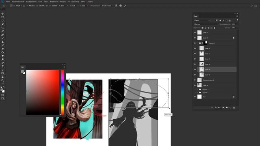Open the Изображение menu

(x=31, y=2)
